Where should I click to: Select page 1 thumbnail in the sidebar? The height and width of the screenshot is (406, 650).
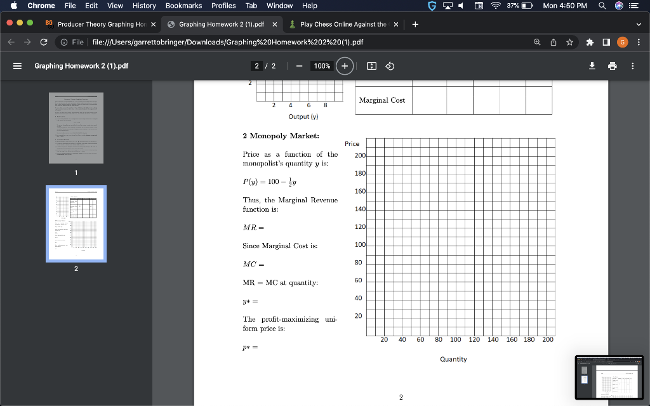76,128
